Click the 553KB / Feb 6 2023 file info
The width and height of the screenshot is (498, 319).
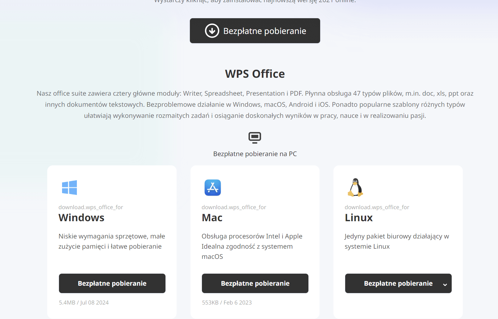coord(227,303)
